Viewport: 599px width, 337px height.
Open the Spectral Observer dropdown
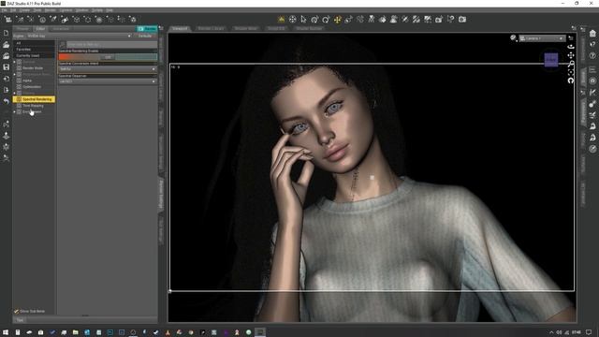tap(108, 81)
